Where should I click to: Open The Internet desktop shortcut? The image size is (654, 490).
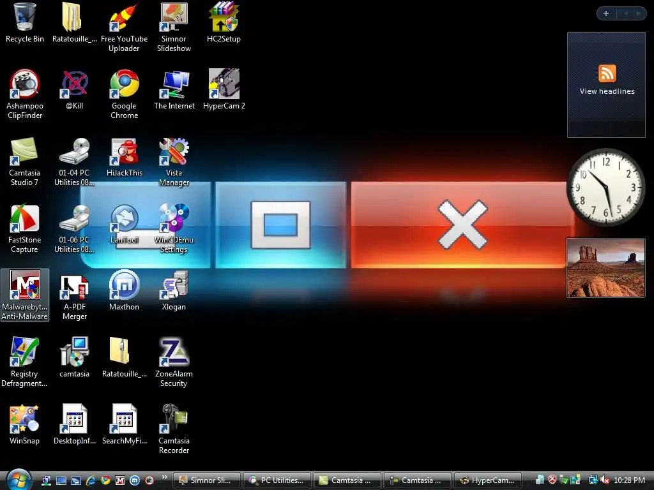(174, 90)
